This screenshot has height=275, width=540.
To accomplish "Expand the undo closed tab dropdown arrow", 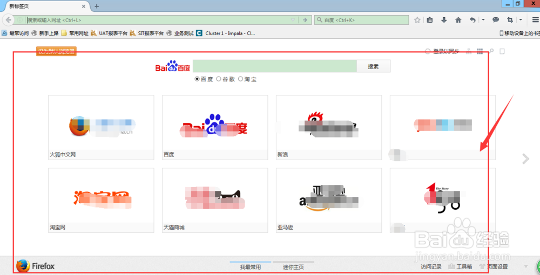I will 483,20.
